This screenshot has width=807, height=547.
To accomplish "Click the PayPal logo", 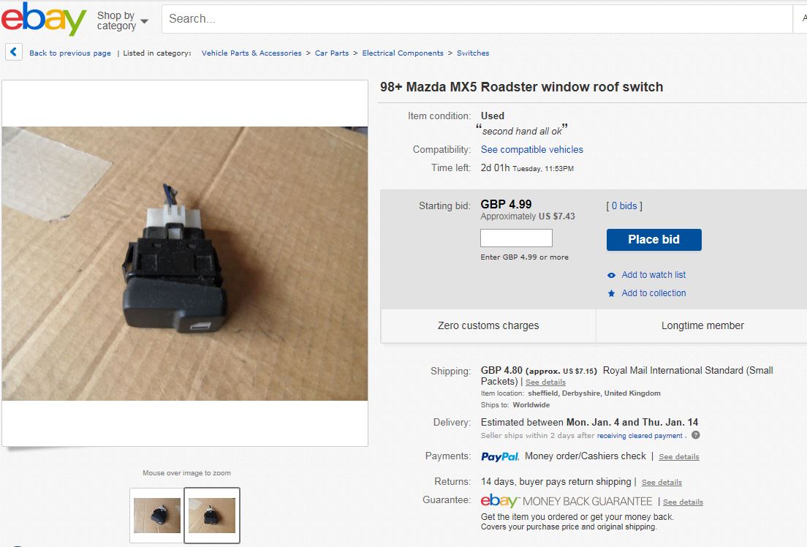I will pos(500,456).
